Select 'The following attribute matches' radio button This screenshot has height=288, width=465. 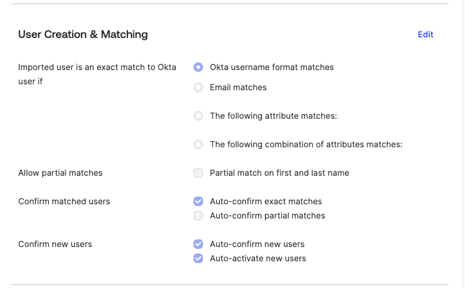[x=198, y=116]
